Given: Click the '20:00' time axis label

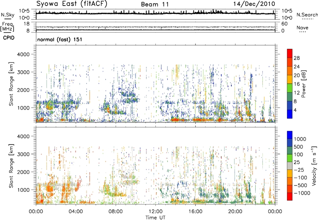Looking at the screenshot, I should point(235,212).
